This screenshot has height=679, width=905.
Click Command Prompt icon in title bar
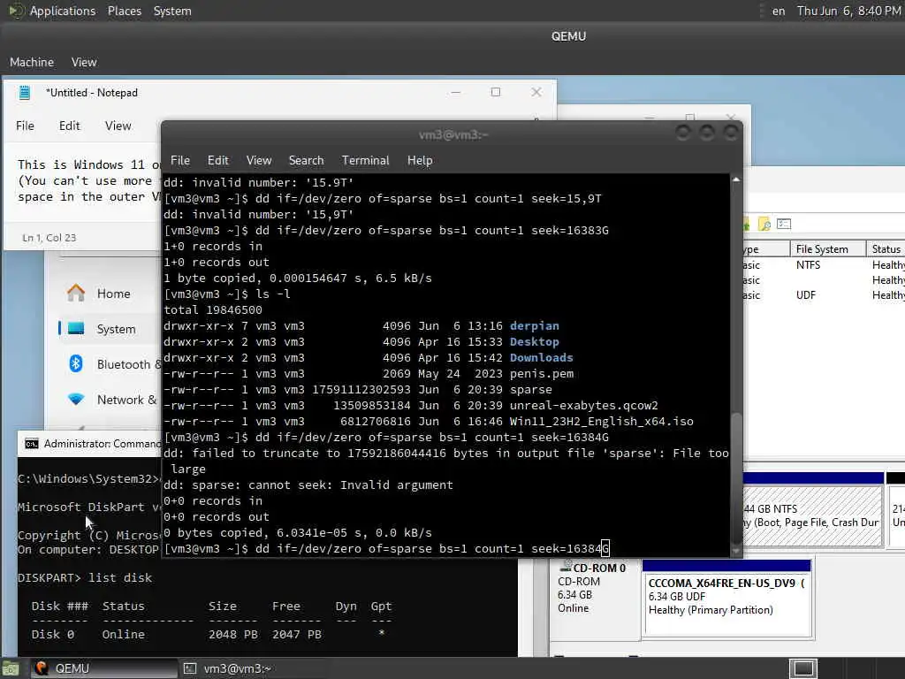click(32, 444)
